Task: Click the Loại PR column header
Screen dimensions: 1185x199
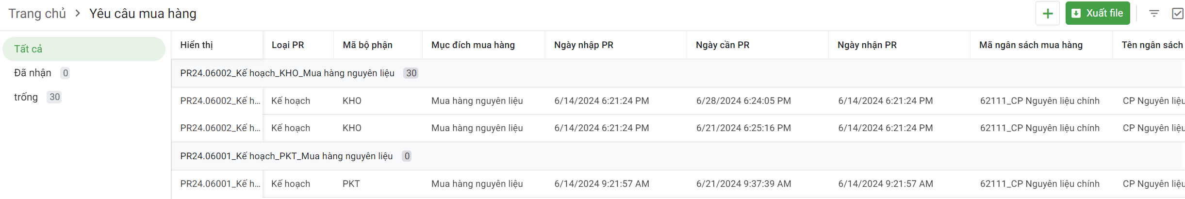Action: 288,45
